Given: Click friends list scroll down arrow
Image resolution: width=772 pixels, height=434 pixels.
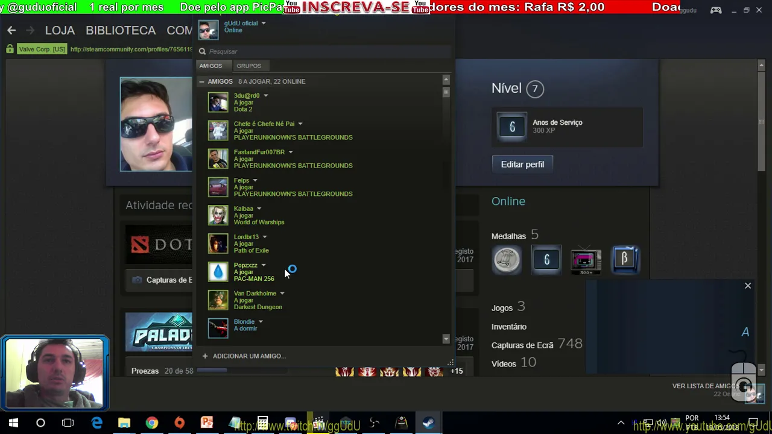Looking at the screenshot, I should click(x=446, y=339).
